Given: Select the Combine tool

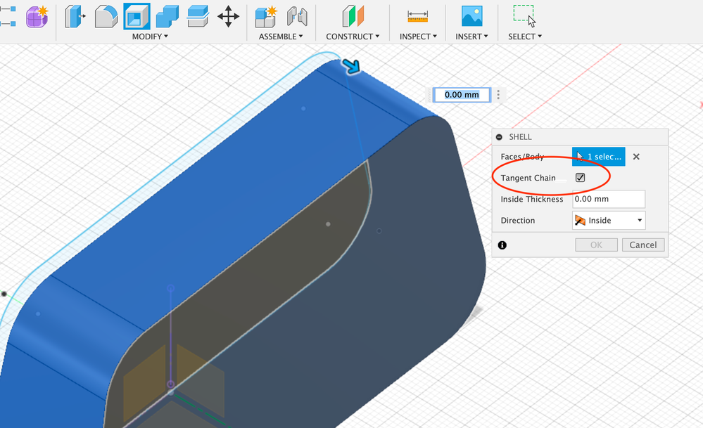Looking at the screenshot, I should [167, 17].
